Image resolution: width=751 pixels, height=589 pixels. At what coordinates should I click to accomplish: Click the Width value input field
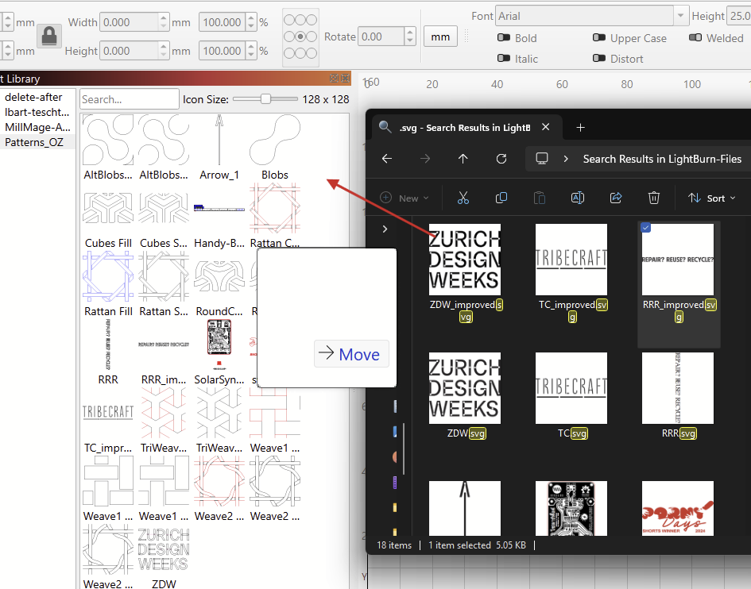click(130, 22)
